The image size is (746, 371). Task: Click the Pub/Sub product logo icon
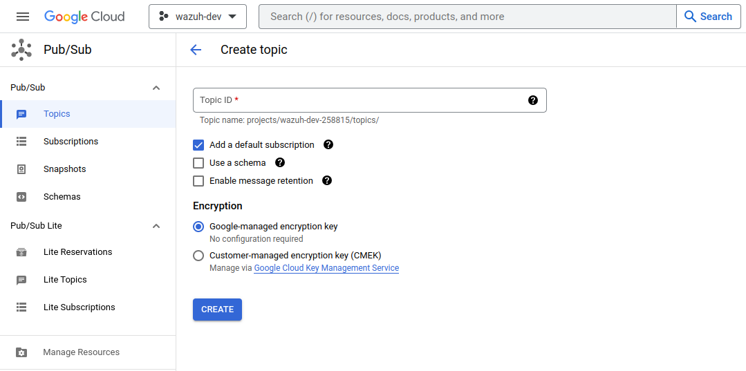point(21,50)
